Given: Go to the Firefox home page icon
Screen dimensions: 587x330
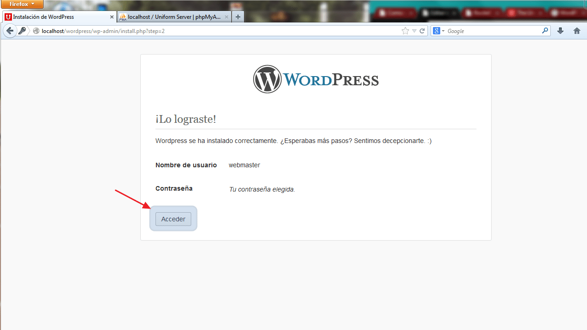Looking at the screenshot, I should [x=577, y=31].
